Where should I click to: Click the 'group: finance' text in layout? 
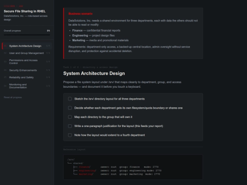tap(129, 167)
